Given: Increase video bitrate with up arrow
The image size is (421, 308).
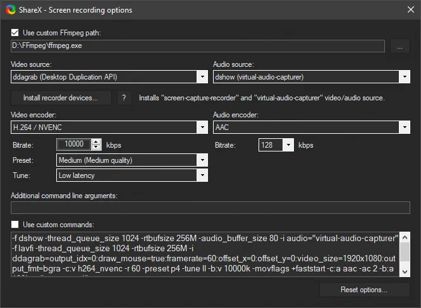Looking at the screenshot, I should point(96,142).
